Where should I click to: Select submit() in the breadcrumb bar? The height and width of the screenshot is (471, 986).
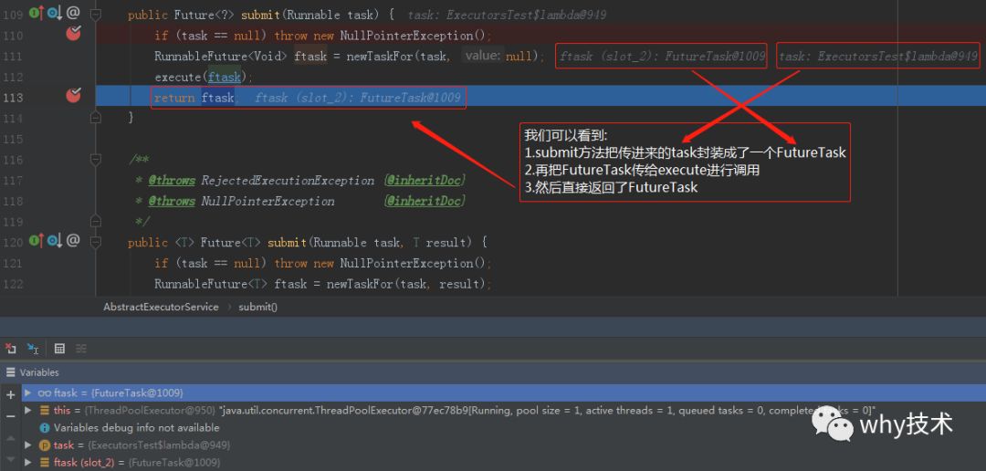point(257,307)
